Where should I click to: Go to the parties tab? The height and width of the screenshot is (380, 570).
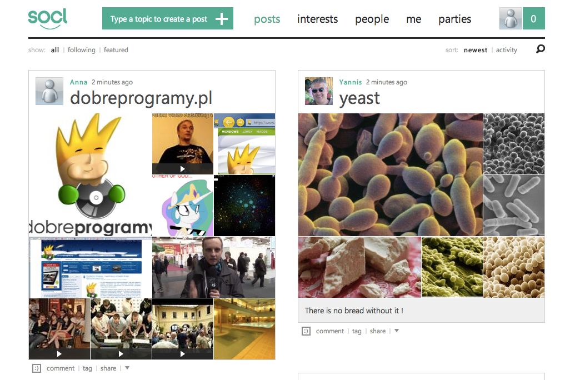point(455,19)
